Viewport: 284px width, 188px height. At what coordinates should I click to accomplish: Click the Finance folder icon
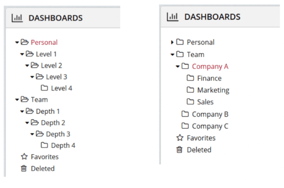tap(190, 78)
